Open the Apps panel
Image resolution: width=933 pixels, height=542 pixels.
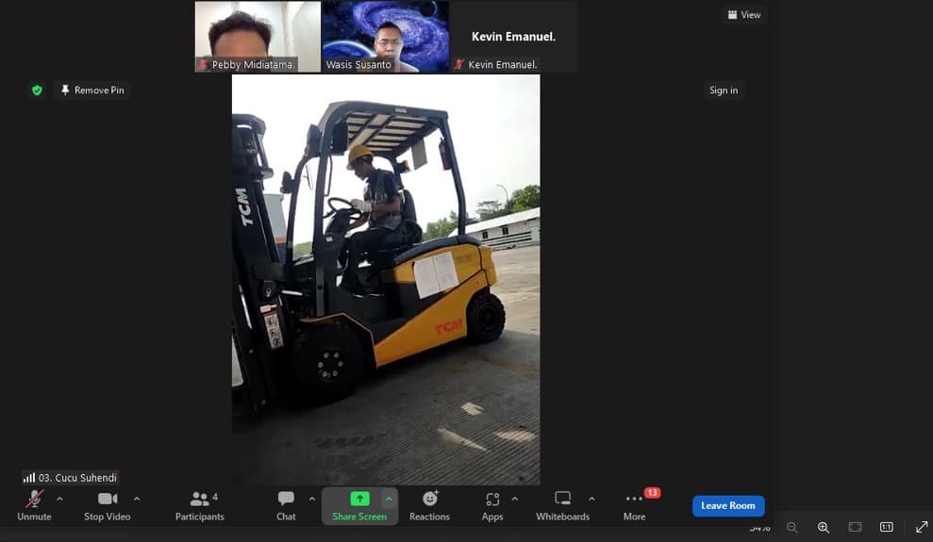coord(492,506)
